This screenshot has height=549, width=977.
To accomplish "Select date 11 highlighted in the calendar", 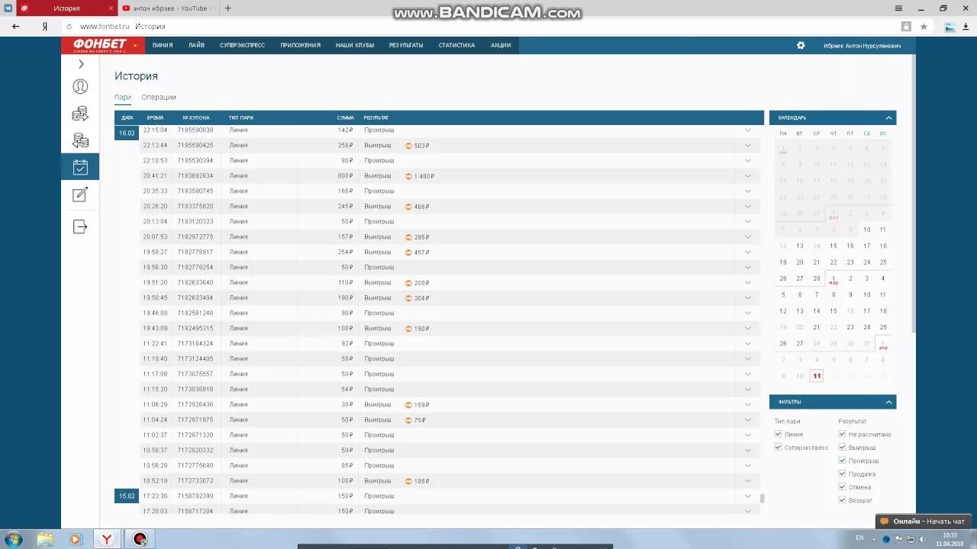I will pyautogui.click(x=817, y=376).
